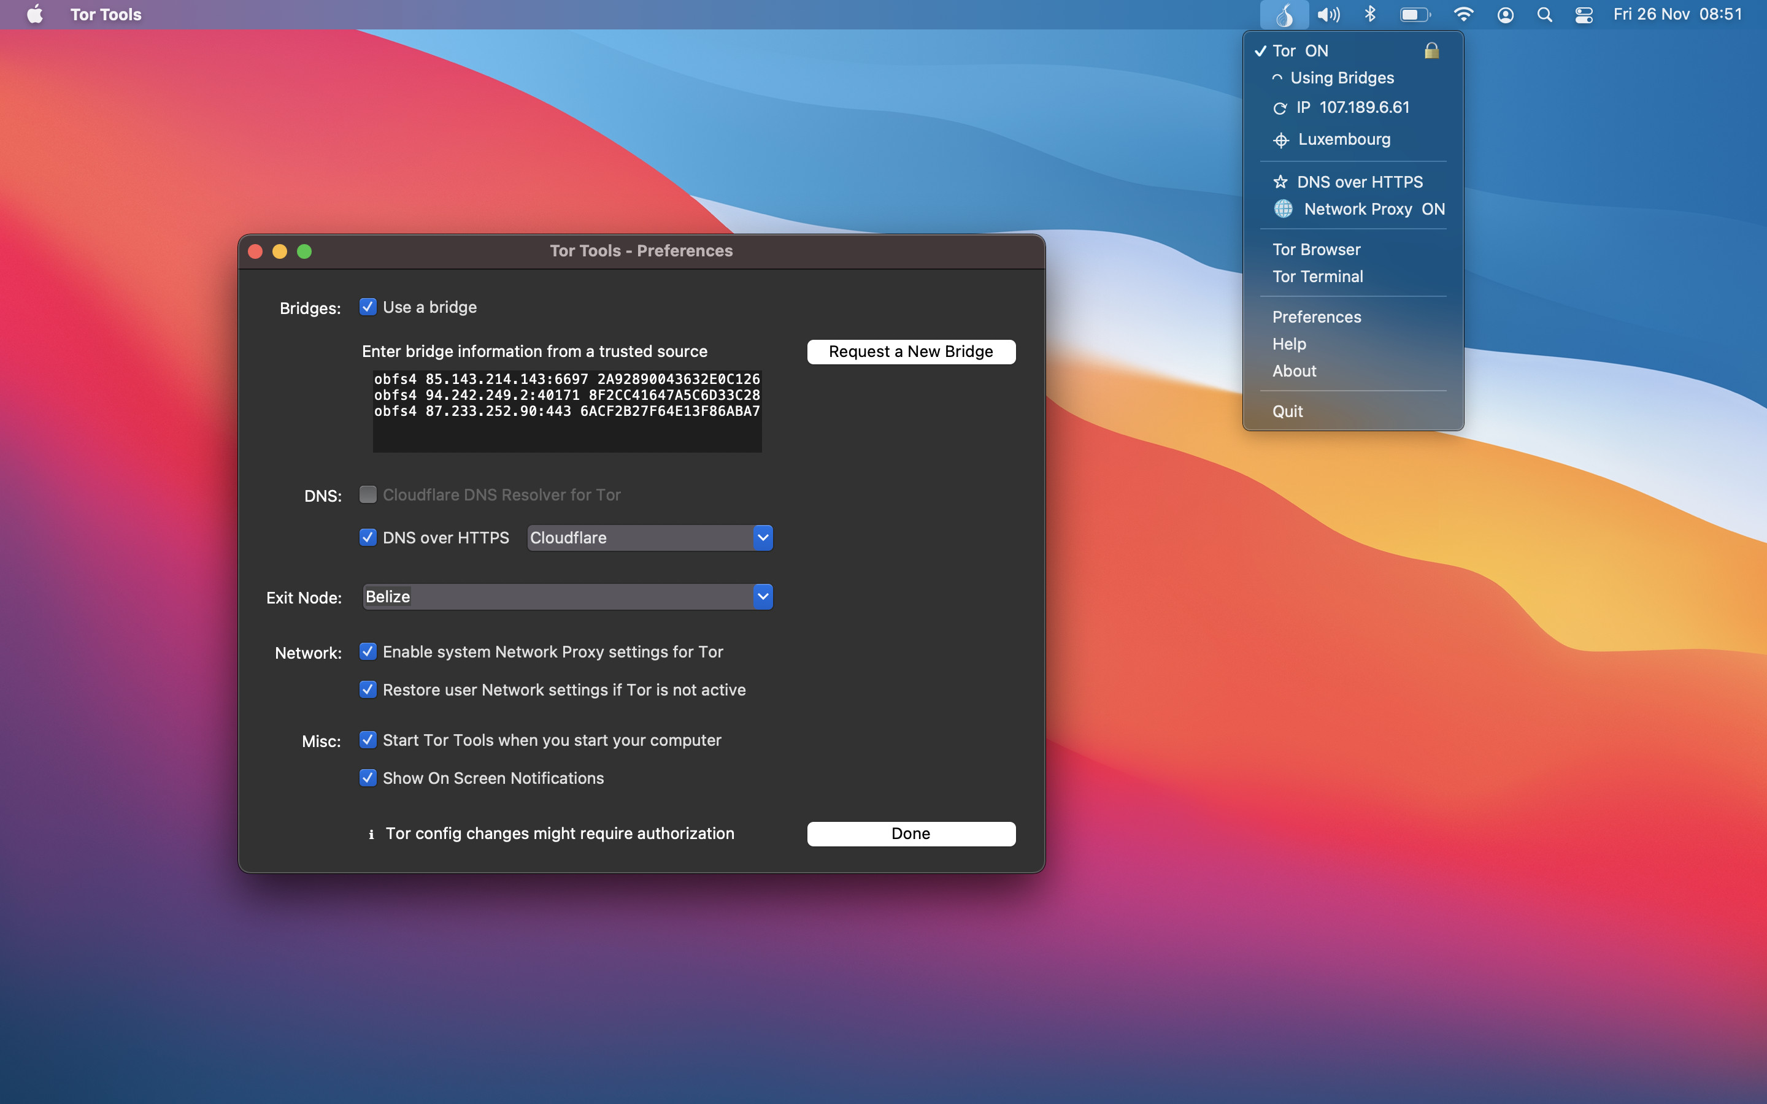Viewport: 1767px width, 1104px height.
Task: Click bridge line starting obfs4 87.233.252.90
Action: click(568, 411)
